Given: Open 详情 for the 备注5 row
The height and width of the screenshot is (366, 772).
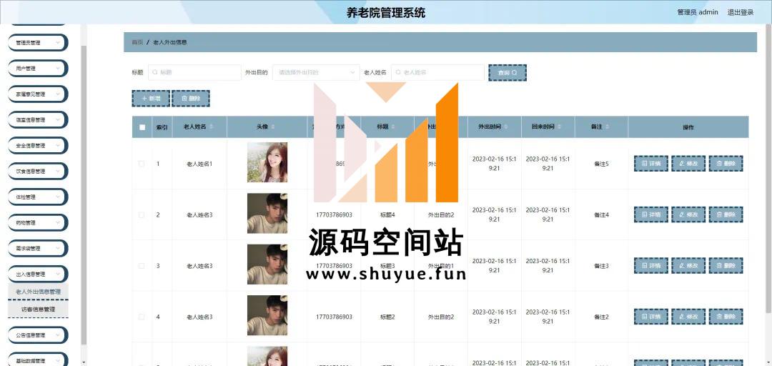Looking at the screenshot, I should point(651,164).
